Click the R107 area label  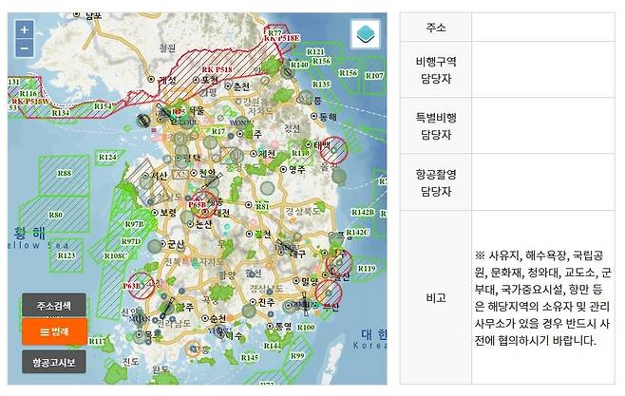[374, 76]
